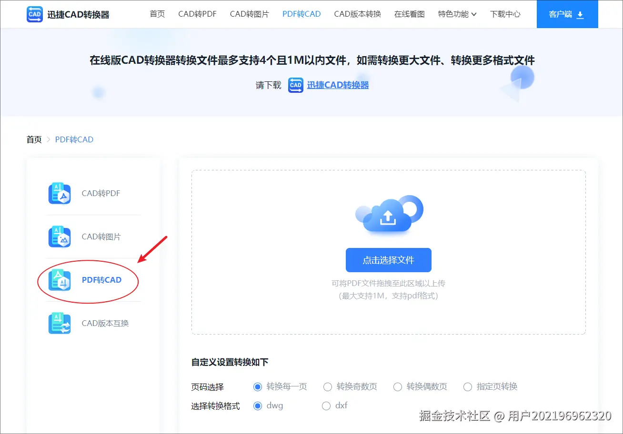Click the CAD转图片 sidebar icon
The width and height of the screenshot is (623, 434).
click(60, 237)
